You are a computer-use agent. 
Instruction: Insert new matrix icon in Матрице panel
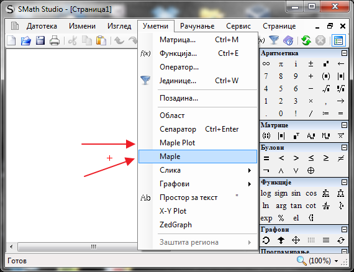(x=266, y=135)
